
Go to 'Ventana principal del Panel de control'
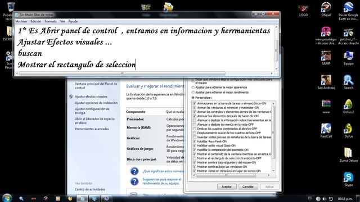[x=96, y=86]
